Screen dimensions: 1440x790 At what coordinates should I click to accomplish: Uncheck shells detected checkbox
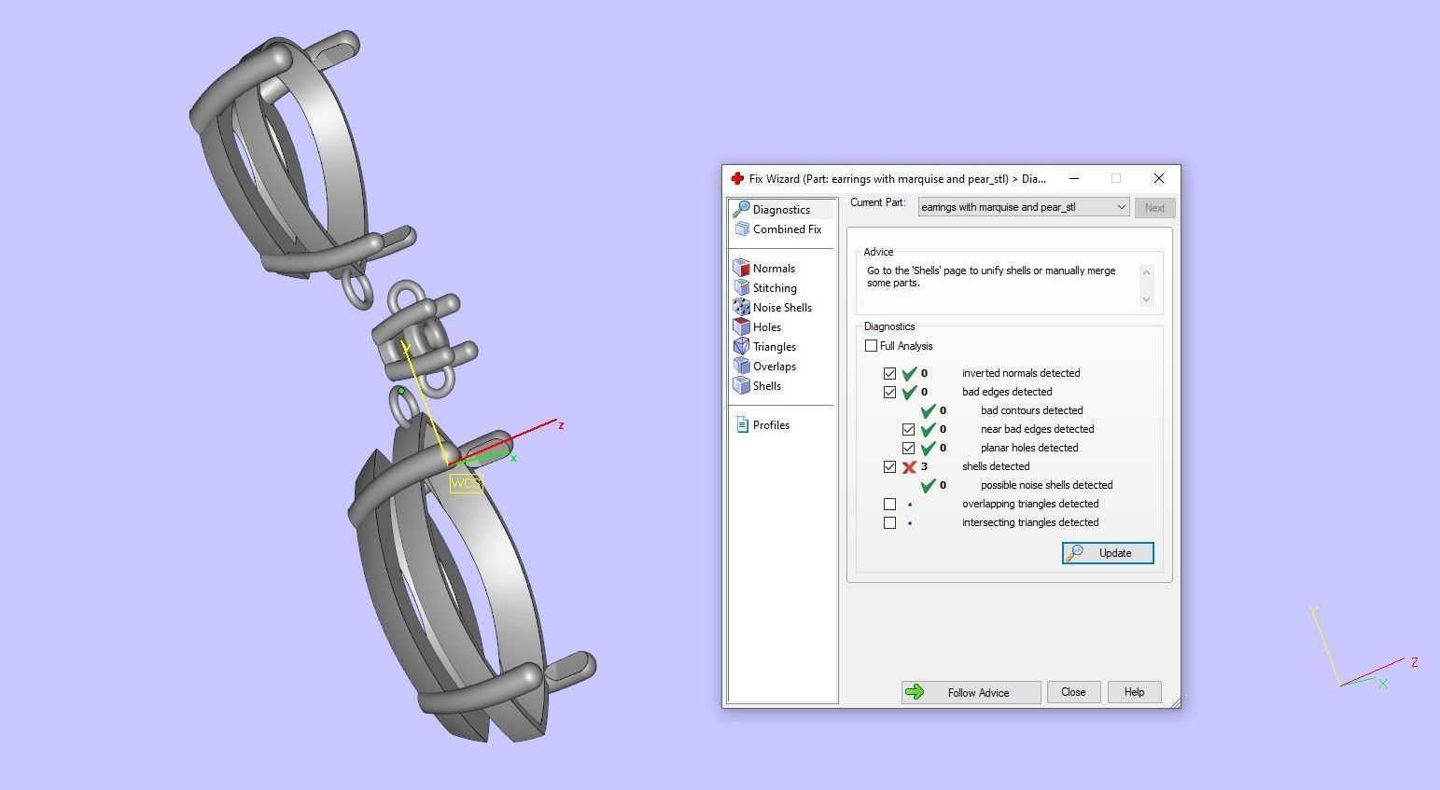click(889, 466)
